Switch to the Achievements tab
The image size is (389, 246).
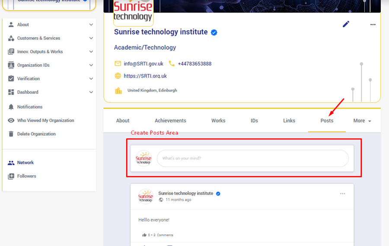tap(170, 121)
